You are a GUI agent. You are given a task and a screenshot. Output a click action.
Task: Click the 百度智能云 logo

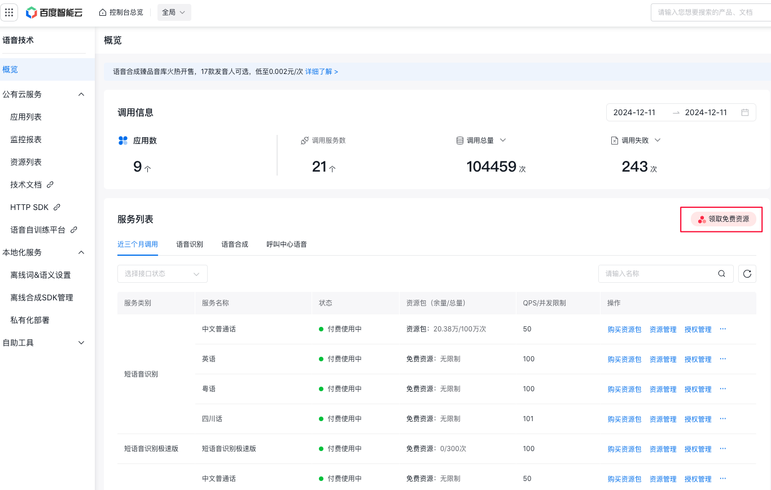pyautogui.click(x=54, y=12)
